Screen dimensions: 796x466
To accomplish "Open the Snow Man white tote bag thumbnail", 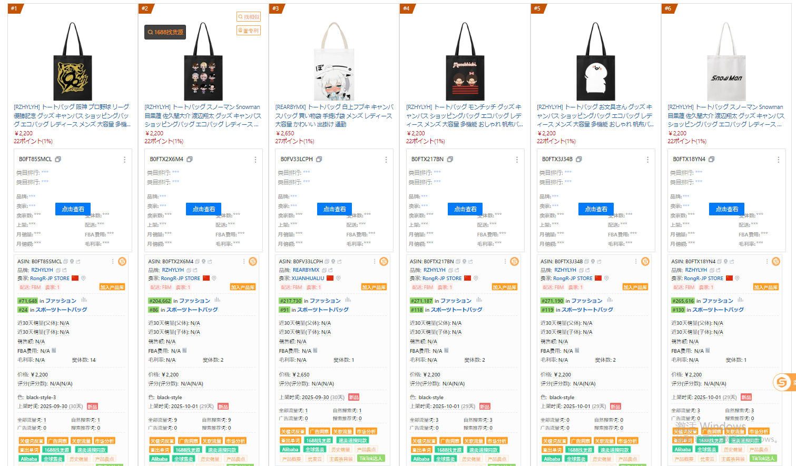I will 726,61.
